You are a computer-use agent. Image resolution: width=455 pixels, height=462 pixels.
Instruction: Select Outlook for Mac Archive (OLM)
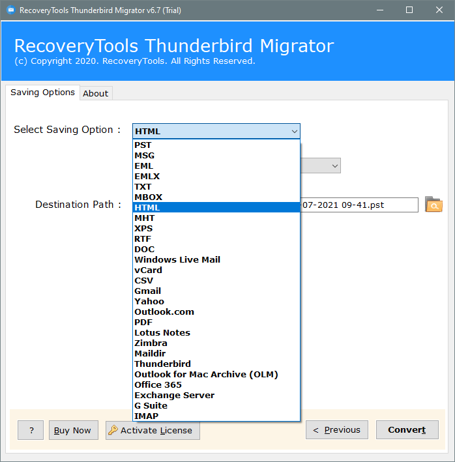[x=216, y=374]
